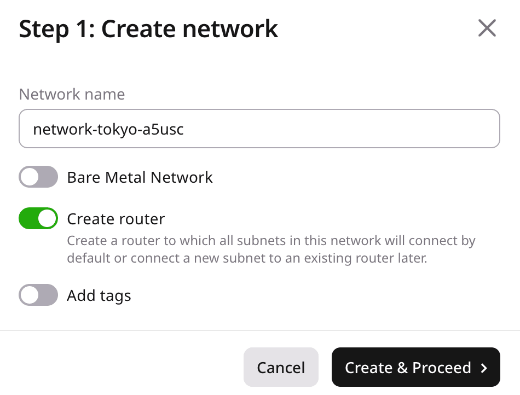Click the "Create router" label text
This screenshot has width=520, height=395.
(115, 219)
